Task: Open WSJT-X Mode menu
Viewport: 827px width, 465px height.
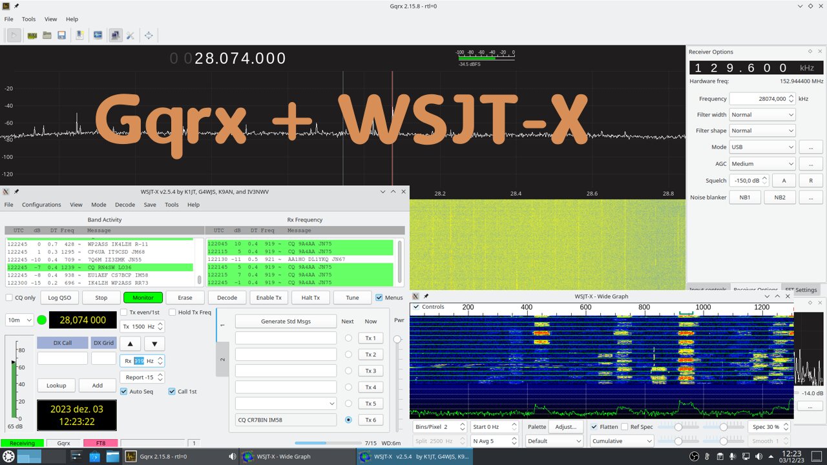Action: (99, 205)
